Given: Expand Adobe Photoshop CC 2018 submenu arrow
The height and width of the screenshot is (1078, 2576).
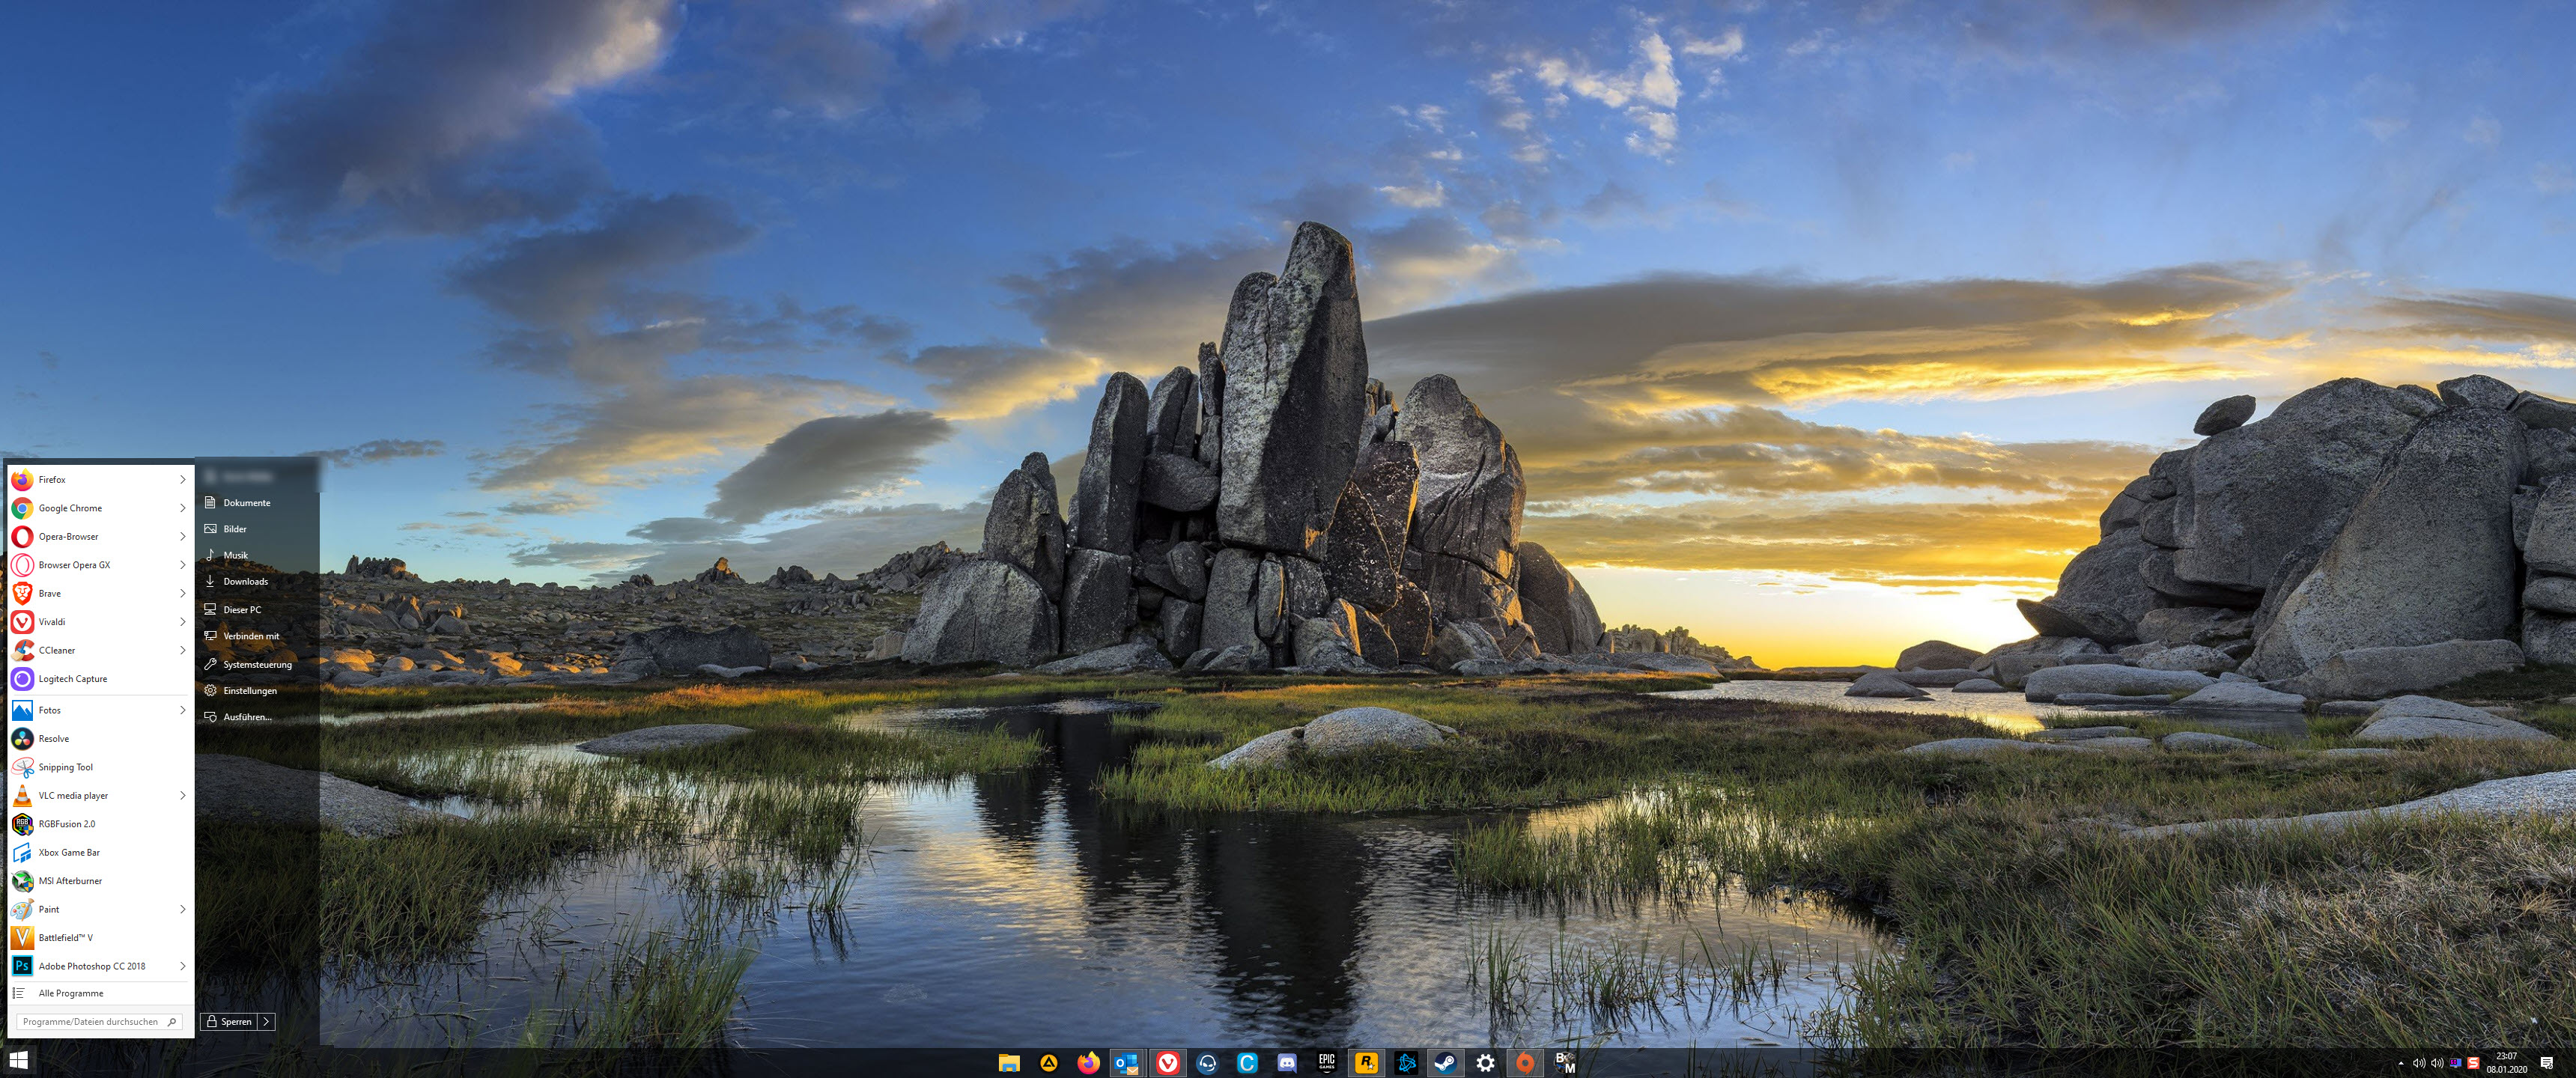Looking at the screenshot, I should (x=182, y=966).
